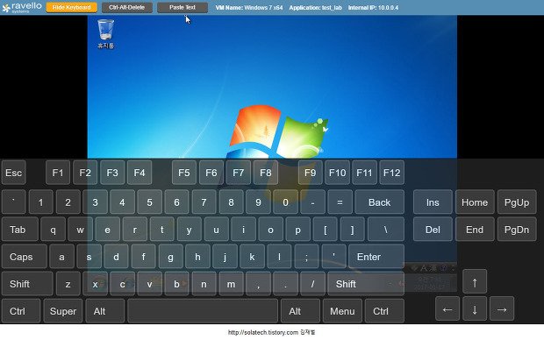Tap the Back (backspace) key

click(x=380, y=202)
